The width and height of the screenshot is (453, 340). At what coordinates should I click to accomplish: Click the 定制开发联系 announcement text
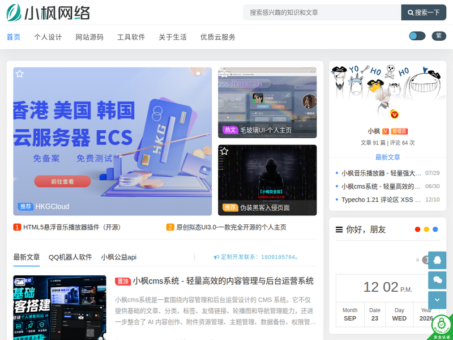click(x=260, y=257)
